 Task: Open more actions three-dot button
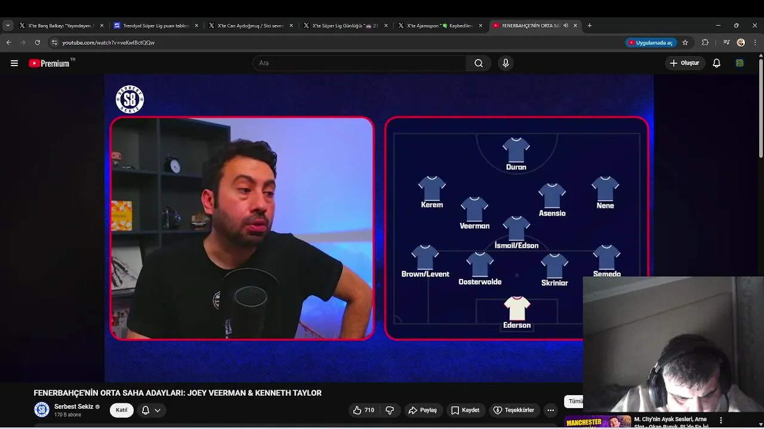(550, 410)
